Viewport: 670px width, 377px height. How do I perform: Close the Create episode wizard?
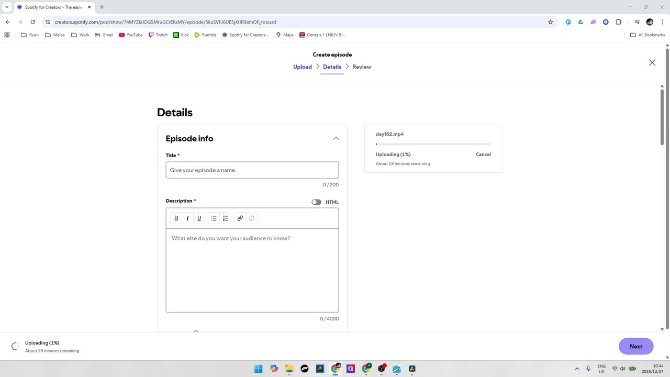(x=652, y=63)
